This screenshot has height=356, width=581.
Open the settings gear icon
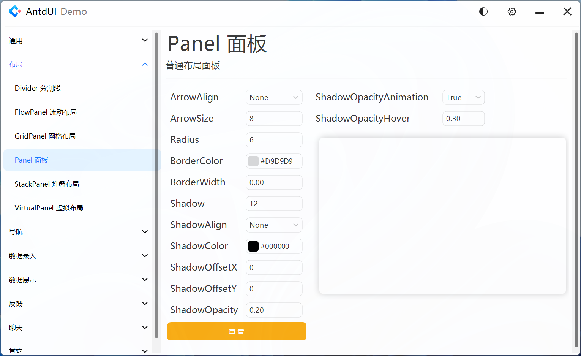click(512, 11)
